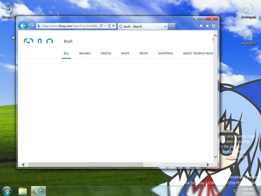261x196 pixels.
Task: Open the Favorites star icon
Action: pyautogui.click(x=207, y=26)
